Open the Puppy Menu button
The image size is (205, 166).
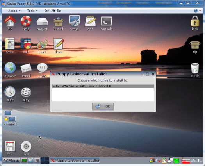point(11,161)
